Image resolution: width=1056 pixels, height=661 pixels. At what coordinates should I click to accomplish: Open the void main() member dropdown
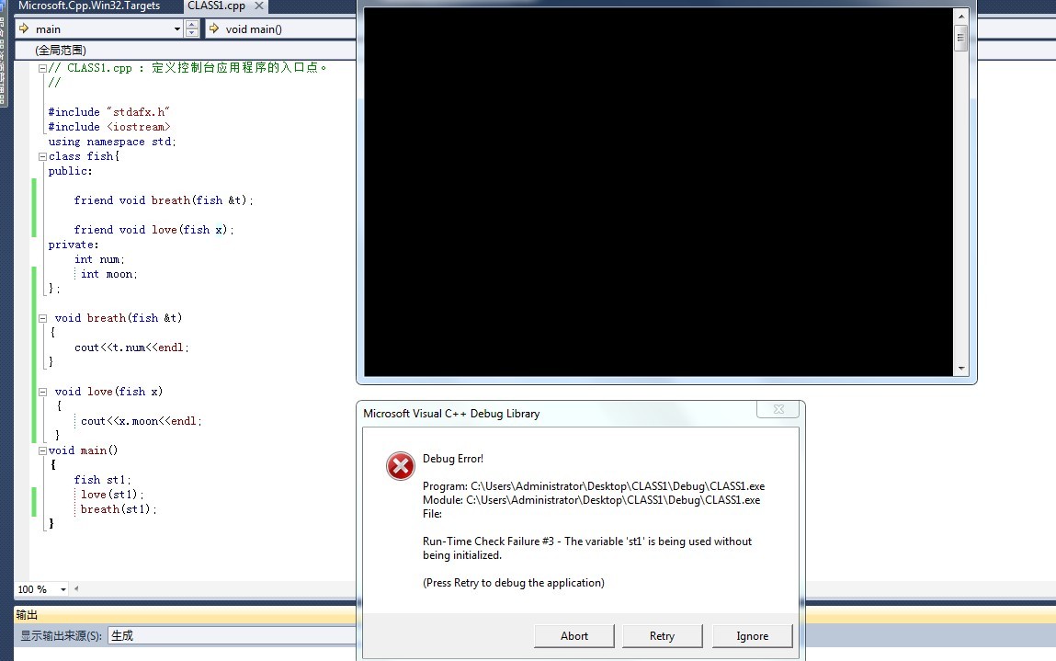click(x=280, y=29)
